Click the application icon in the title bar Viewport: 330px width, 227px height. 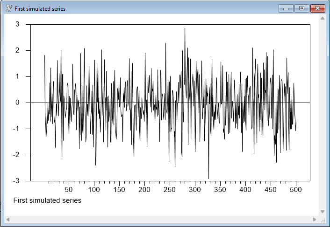[8, 8]
